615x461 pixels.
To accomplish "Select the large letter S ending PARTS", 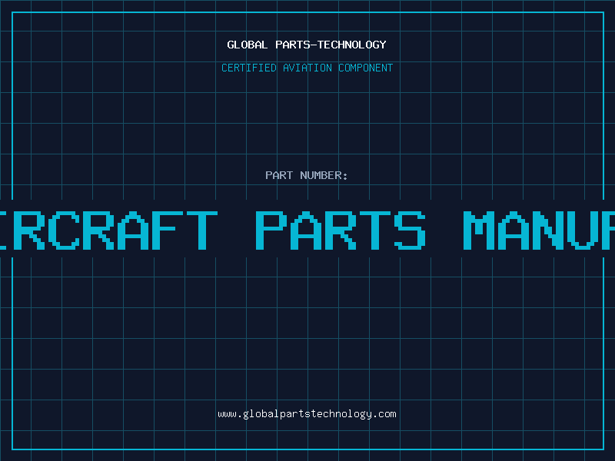I will click(x=410, y=230).
